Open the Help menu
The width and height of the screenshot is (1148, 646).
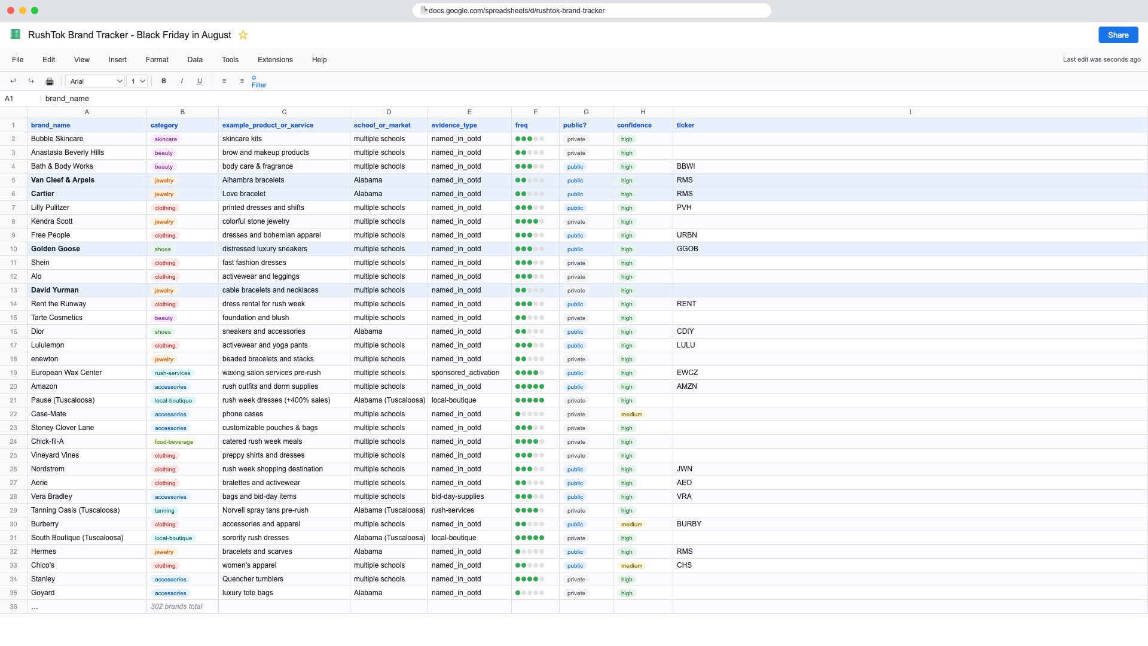319,60
